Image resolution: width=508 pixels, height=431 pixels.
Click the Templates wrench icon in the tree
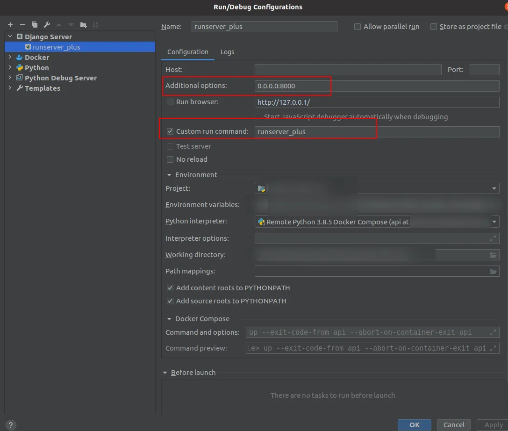tap(20, 88)
